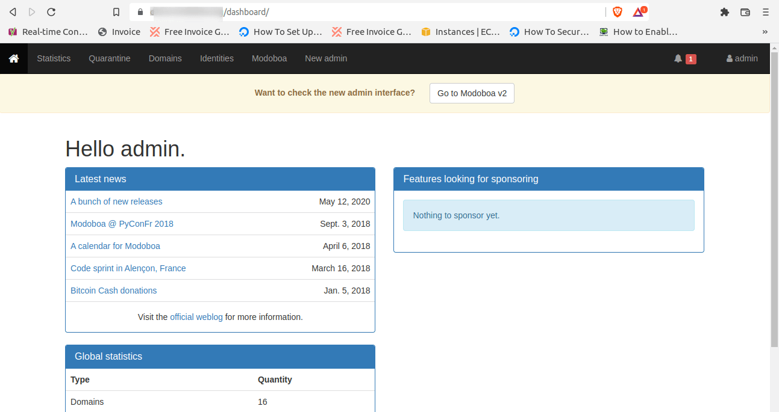Image resolution: width=779 pixels, height=412 pixels.
Task: Click the Nothing to sponsor yet. notice
Action: click(x=548, y=215)
